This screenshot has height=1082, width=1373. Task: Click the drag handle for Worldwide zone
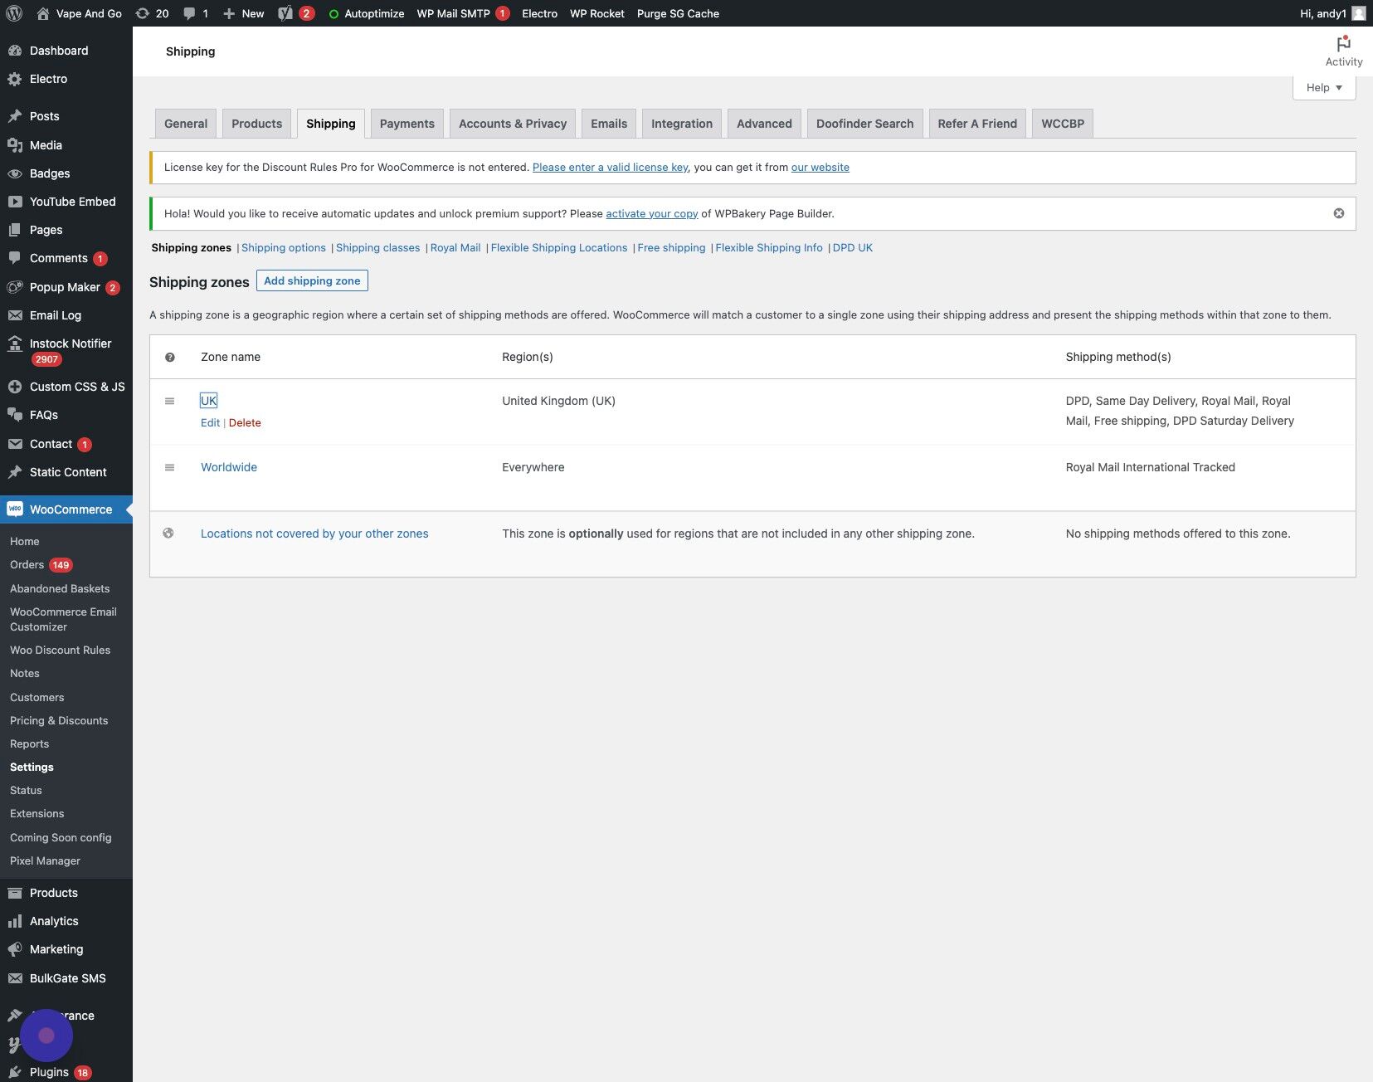170,467
